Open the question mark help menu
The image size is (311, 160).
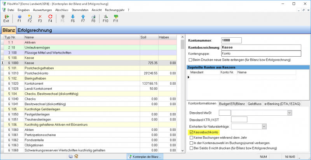point(129,10)
